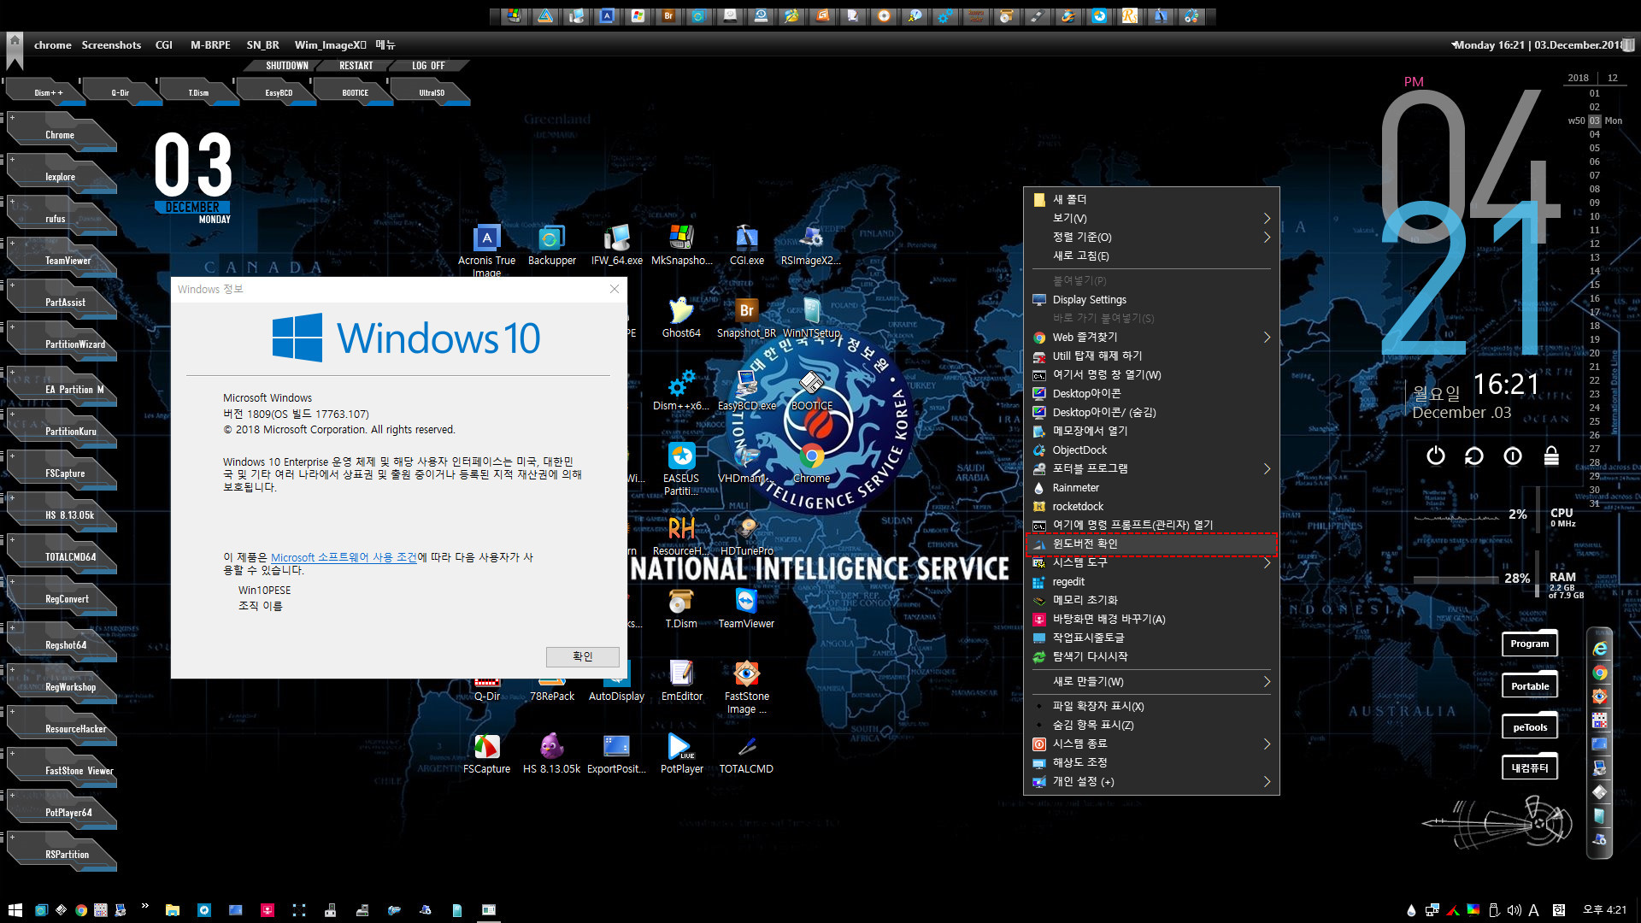Viewport: 1641px width, 923px height.
Task: Launch TOTALCMD desktop icon
Action: (x=746, y=754)
